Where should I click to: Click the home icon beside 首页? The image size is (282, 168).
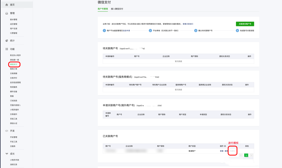click(x=7, y=5)
